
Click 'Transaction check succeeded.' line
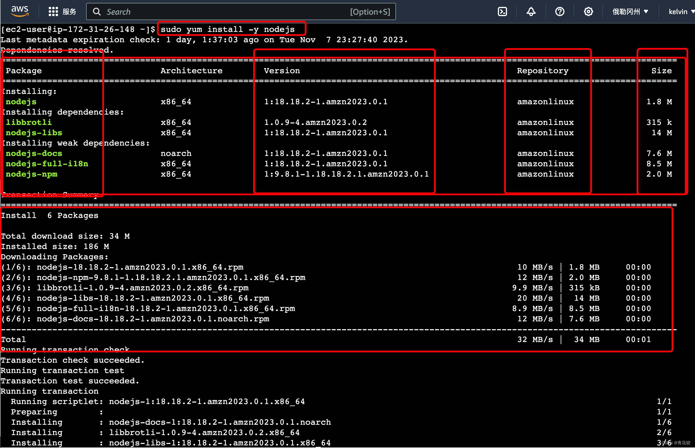73,360
